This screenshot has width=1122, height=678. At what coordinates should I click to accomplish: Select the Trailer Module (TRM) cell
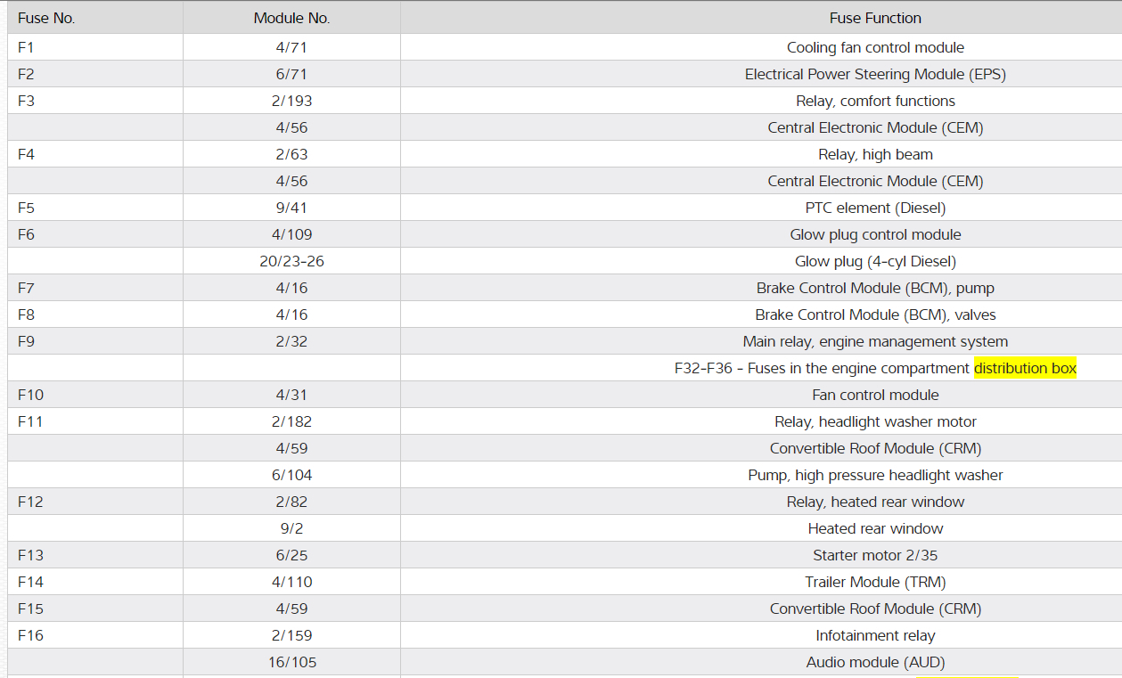click(x=875, y=582)
